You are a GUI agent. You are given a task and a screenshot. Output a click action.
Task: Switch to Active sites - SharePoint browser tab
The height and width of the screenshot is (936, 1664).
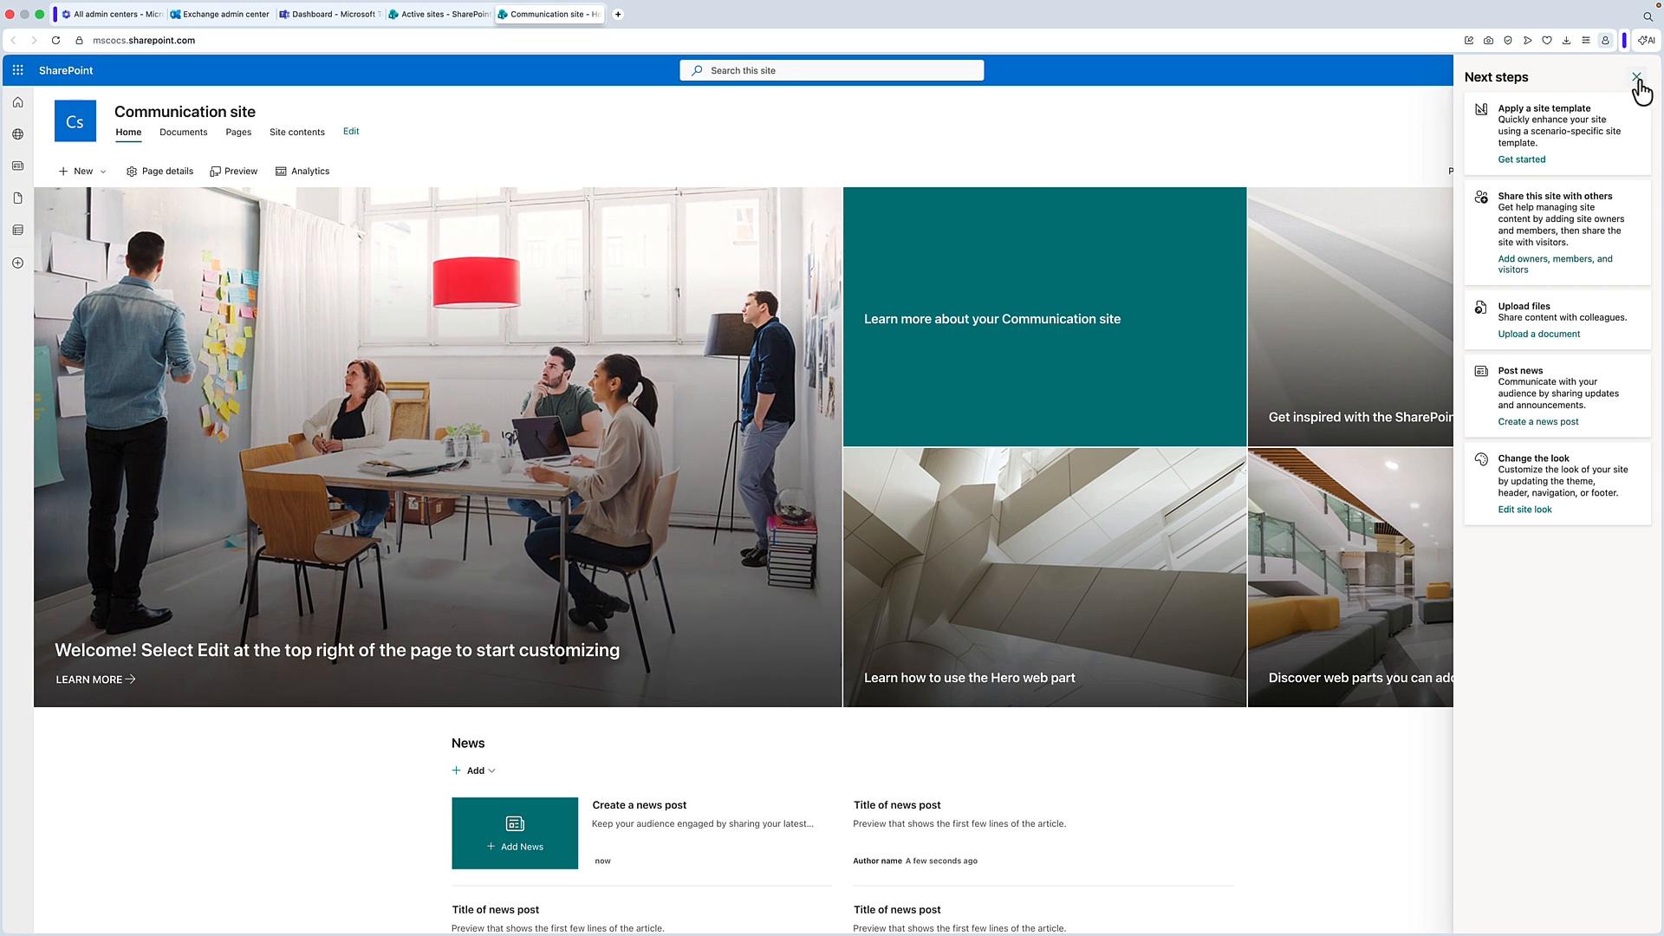coord(439,15)
